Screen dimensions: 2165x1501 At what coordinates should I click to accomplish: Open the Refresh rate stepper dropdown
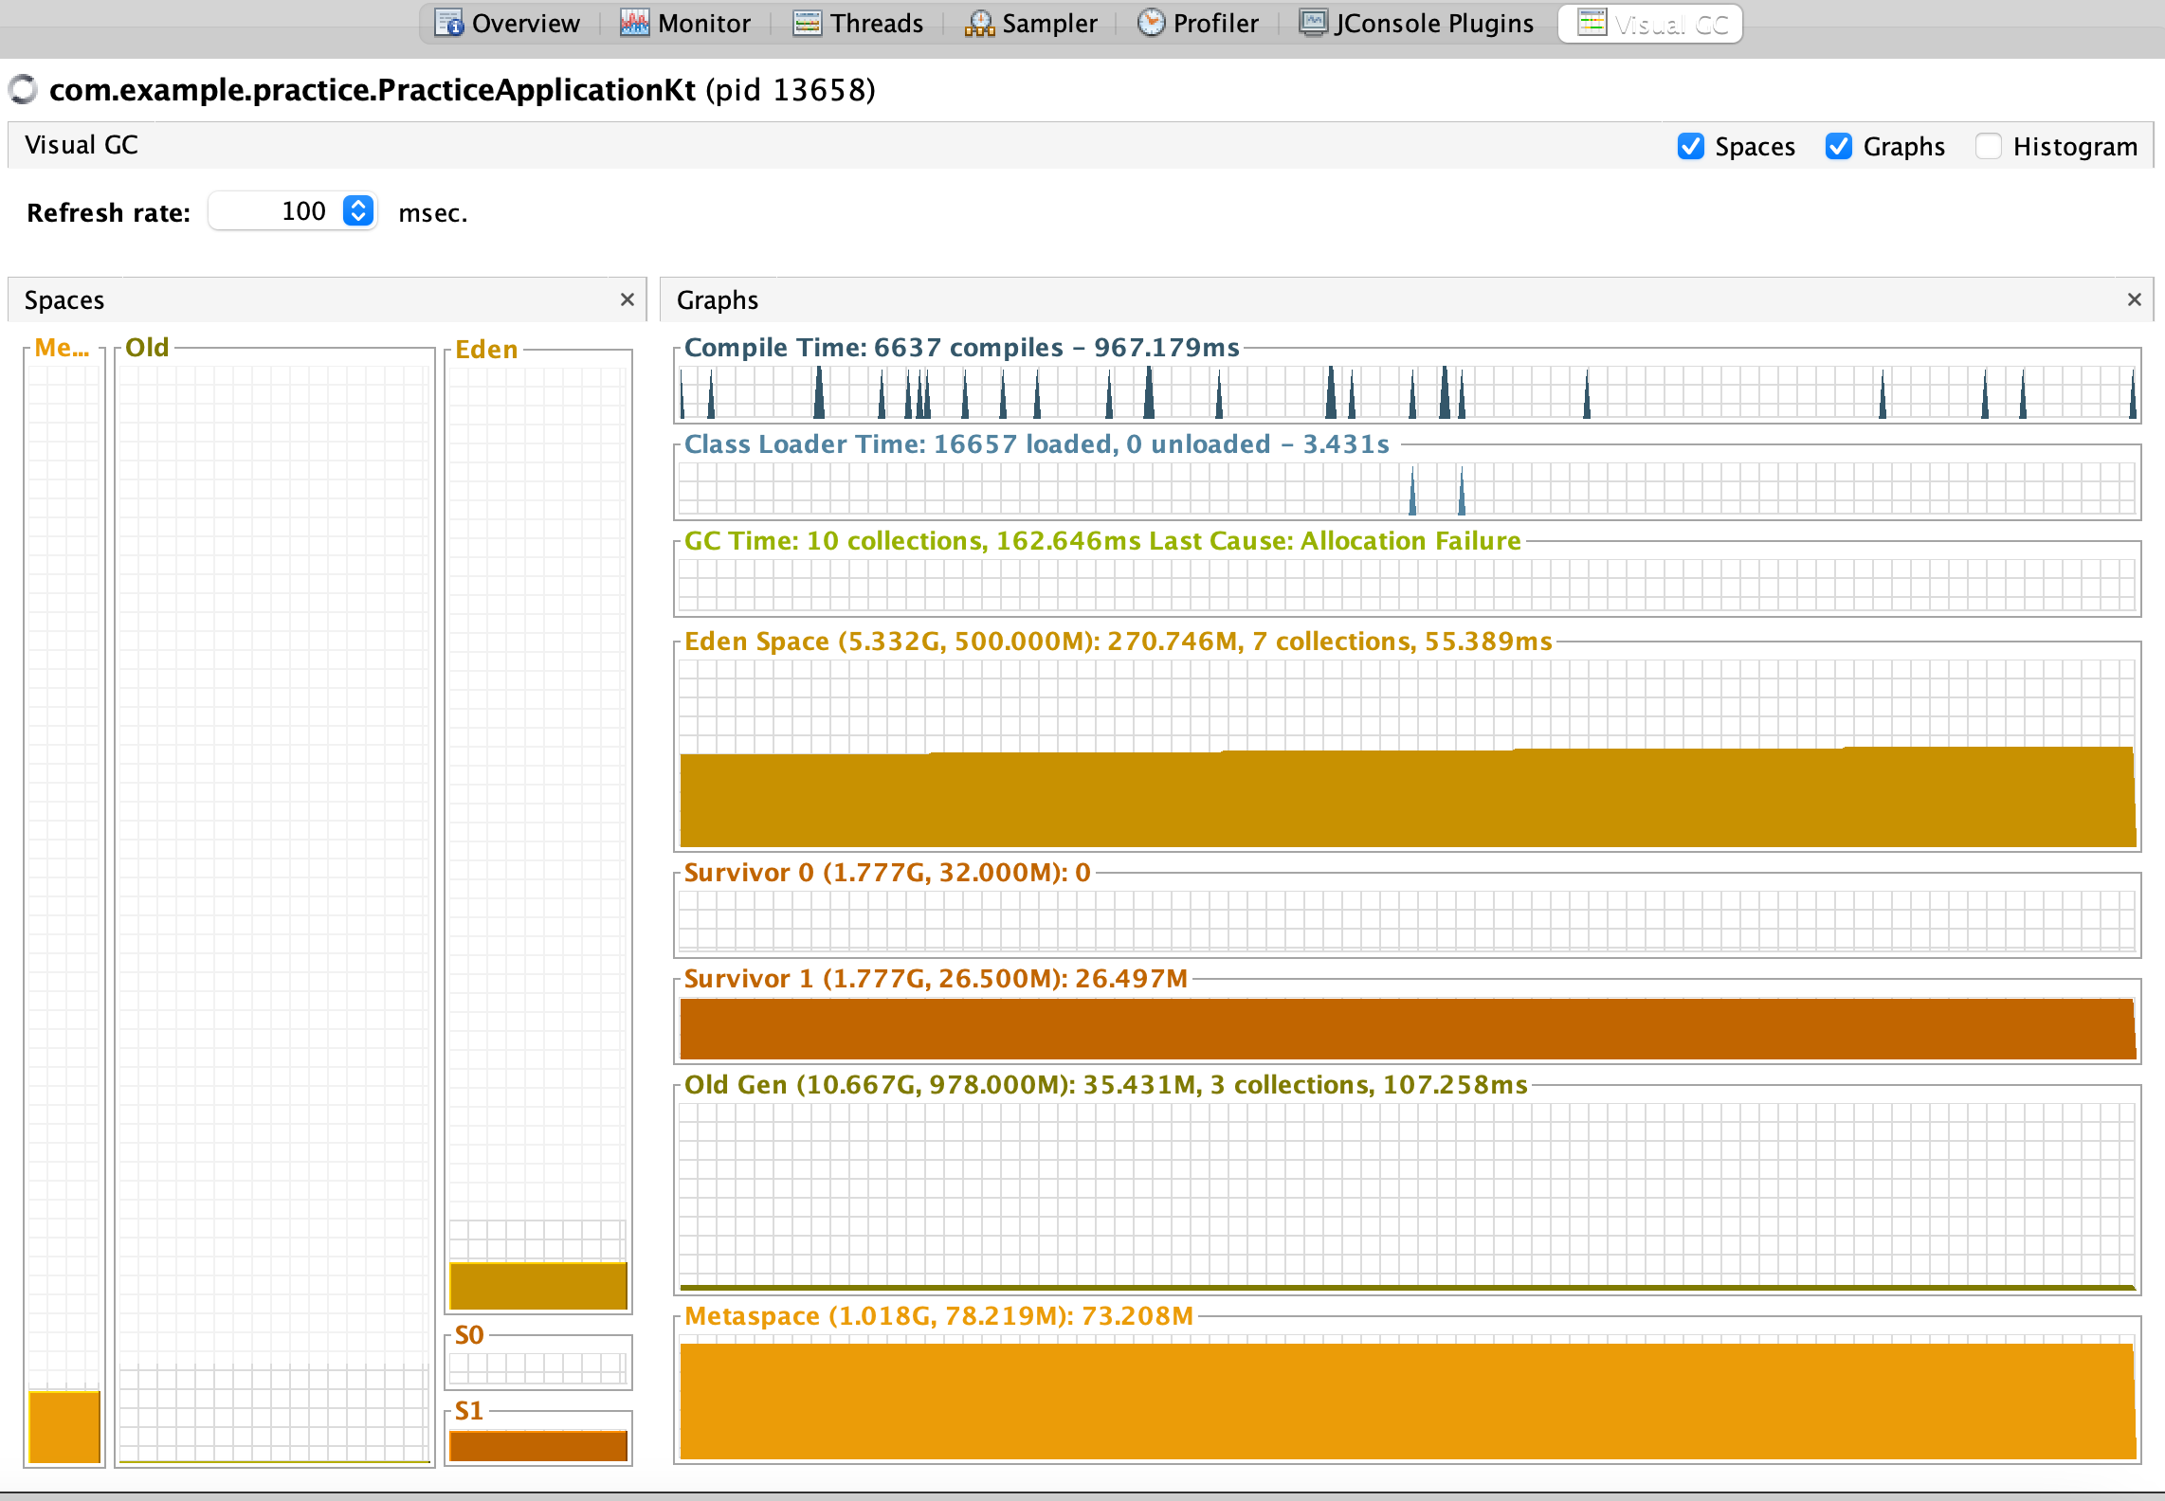pyautogui.click(x=358, y=210)
